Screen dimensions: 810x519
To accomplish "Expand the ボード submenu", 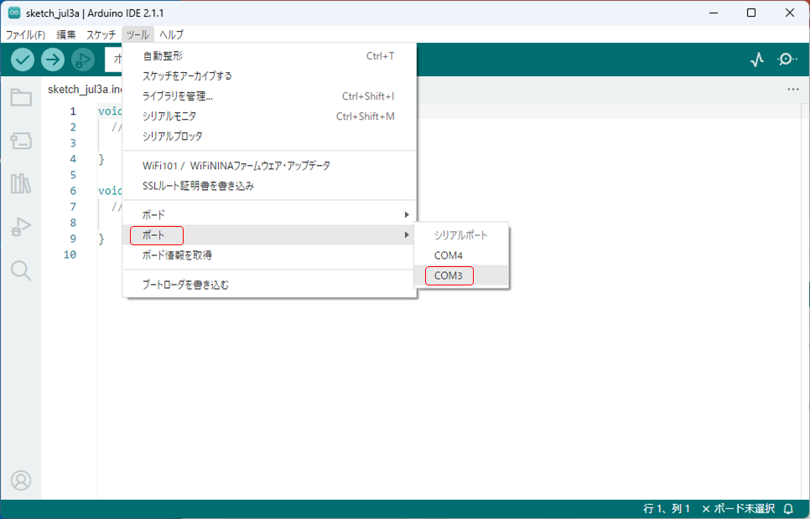I will pos(269,214).
